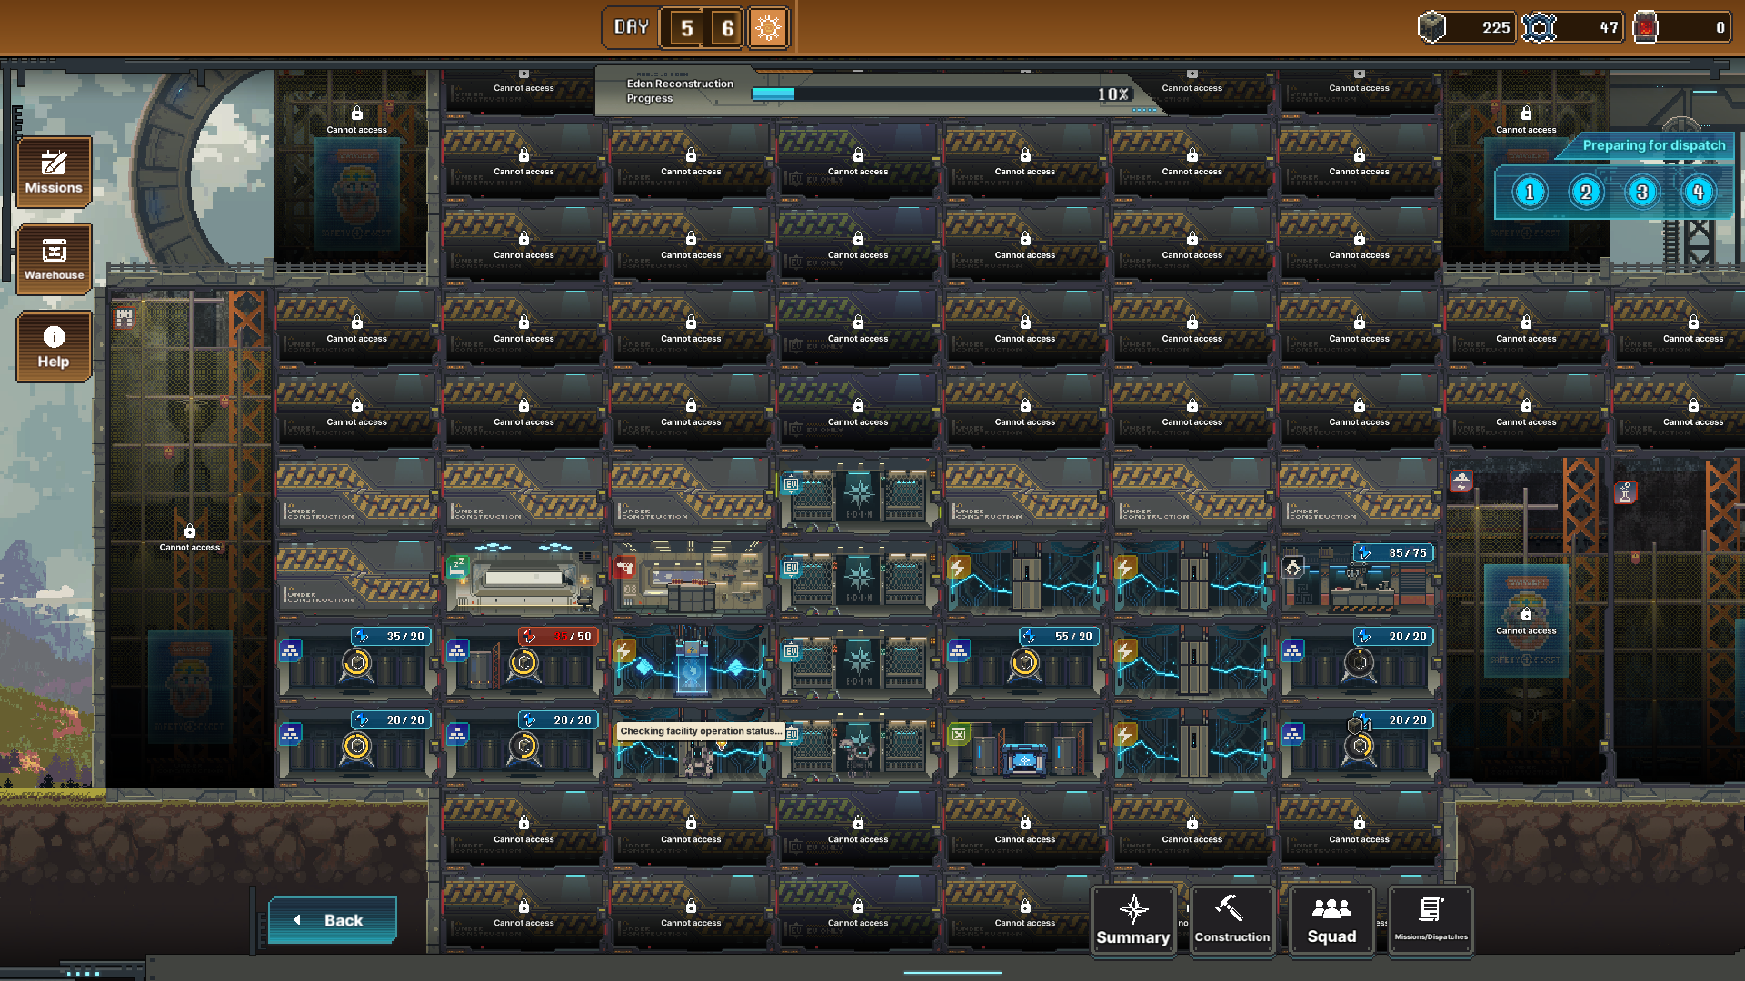The image size is (1745, 981).
Task: Click the red 35/50 power shortage indicator
Action: click(557, 637)
